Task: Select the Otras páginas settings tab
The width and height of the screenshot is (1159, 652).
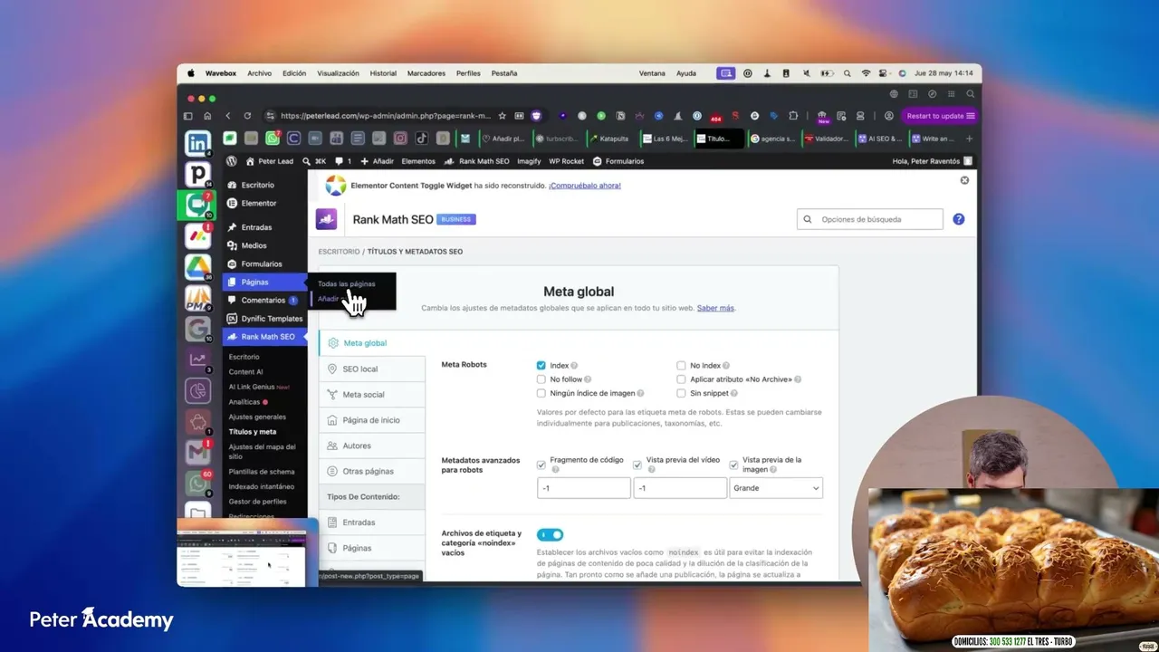Action: coord(372,471)
